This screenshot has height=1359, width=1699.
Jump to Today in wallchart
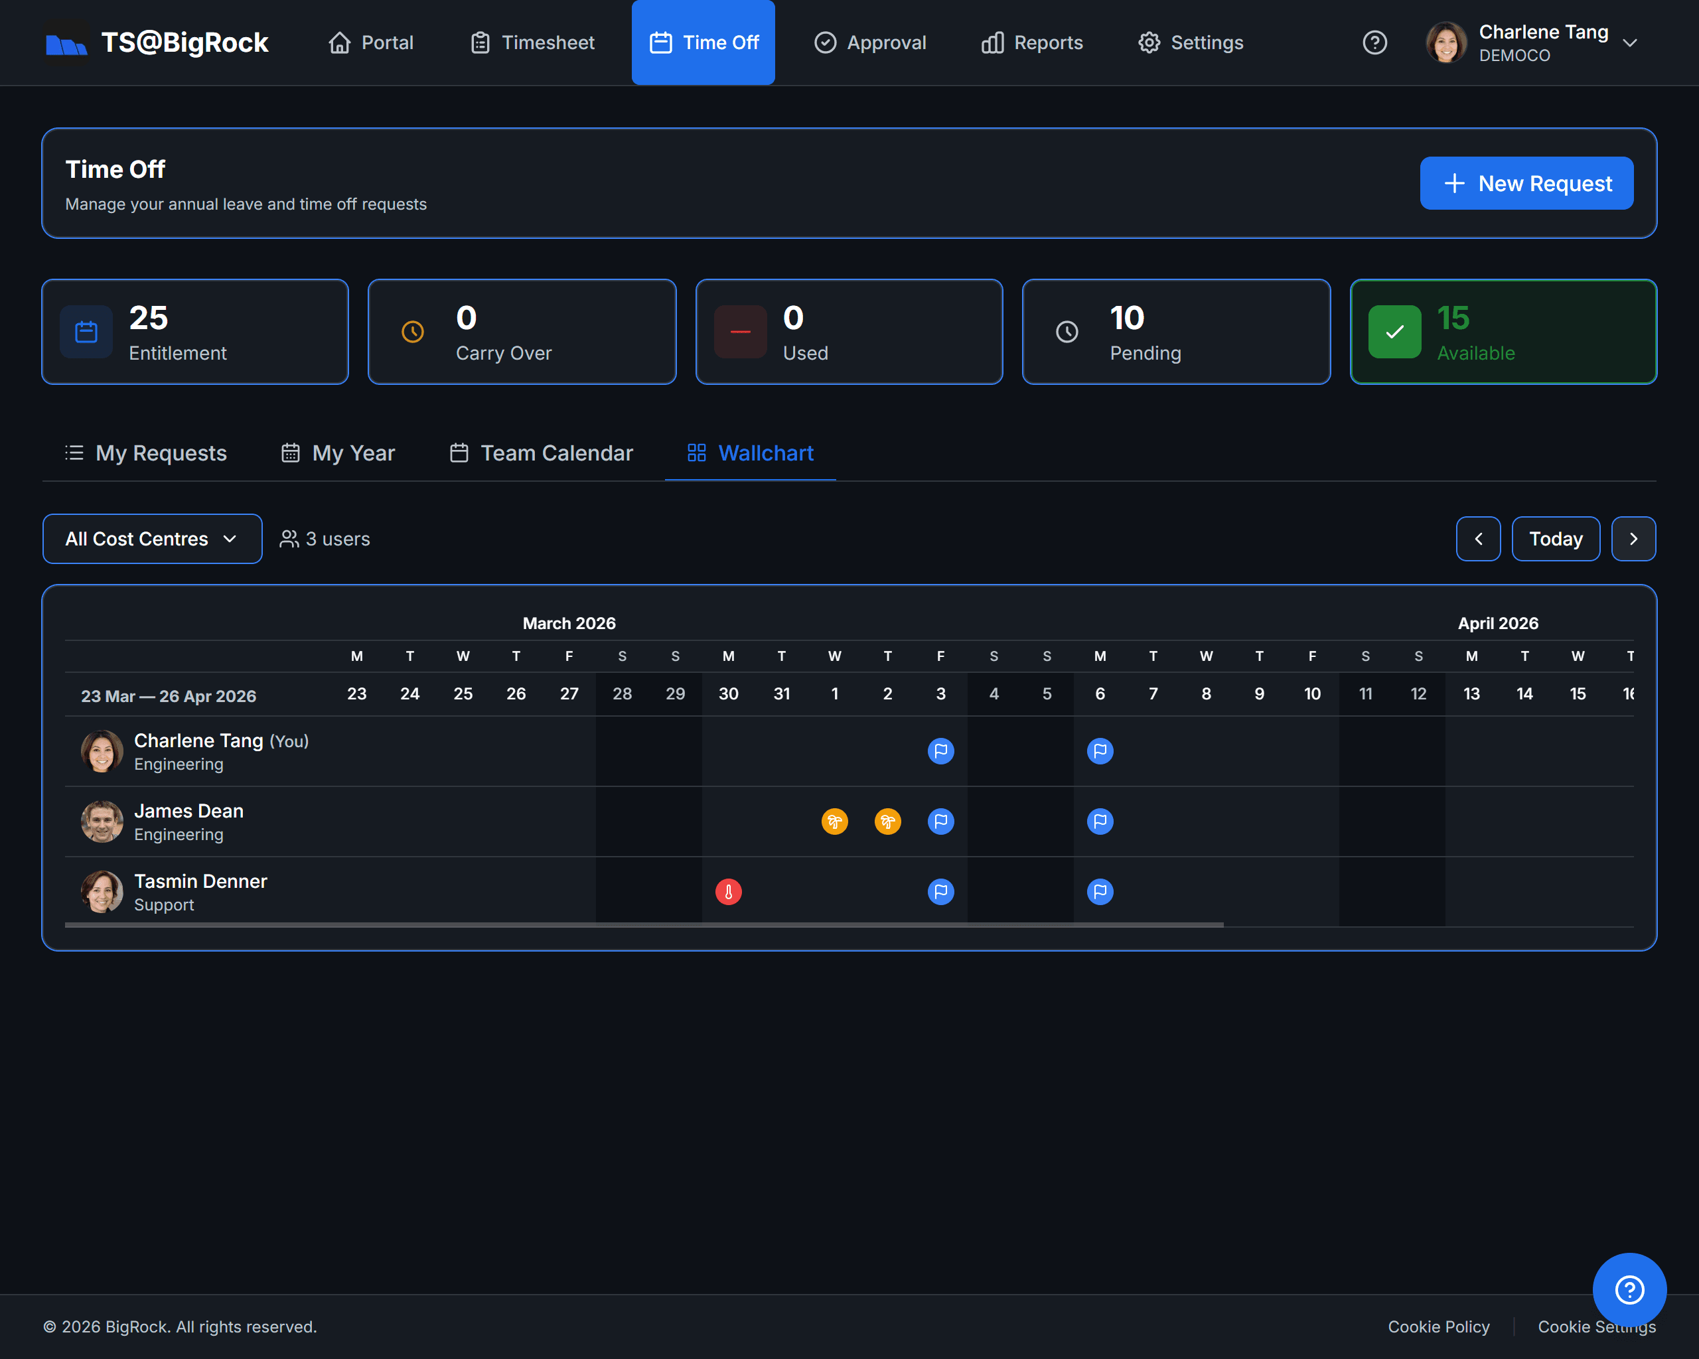[1555, 539]
